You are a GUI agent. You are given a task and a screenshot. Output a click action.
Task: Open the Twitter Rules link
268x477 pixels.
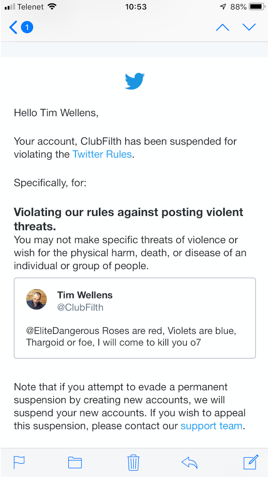[x=102, y=154]
